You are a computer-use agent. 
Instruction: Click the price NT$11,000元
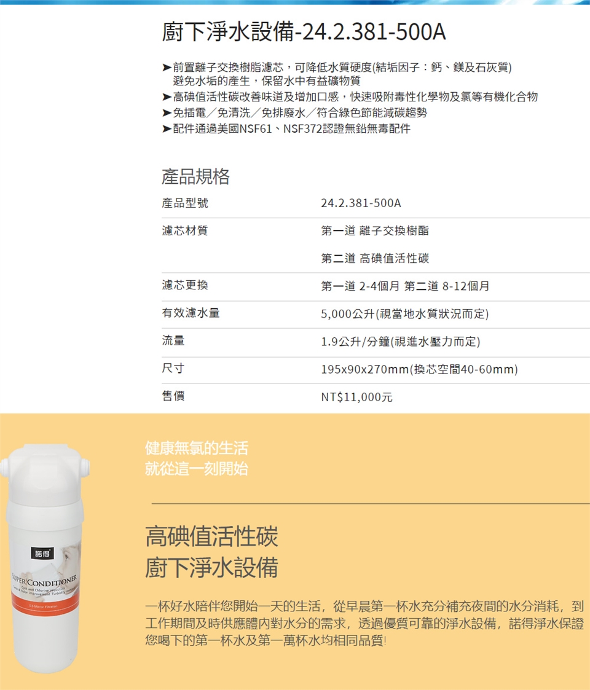pyautogui.click(x=356, y=397)
